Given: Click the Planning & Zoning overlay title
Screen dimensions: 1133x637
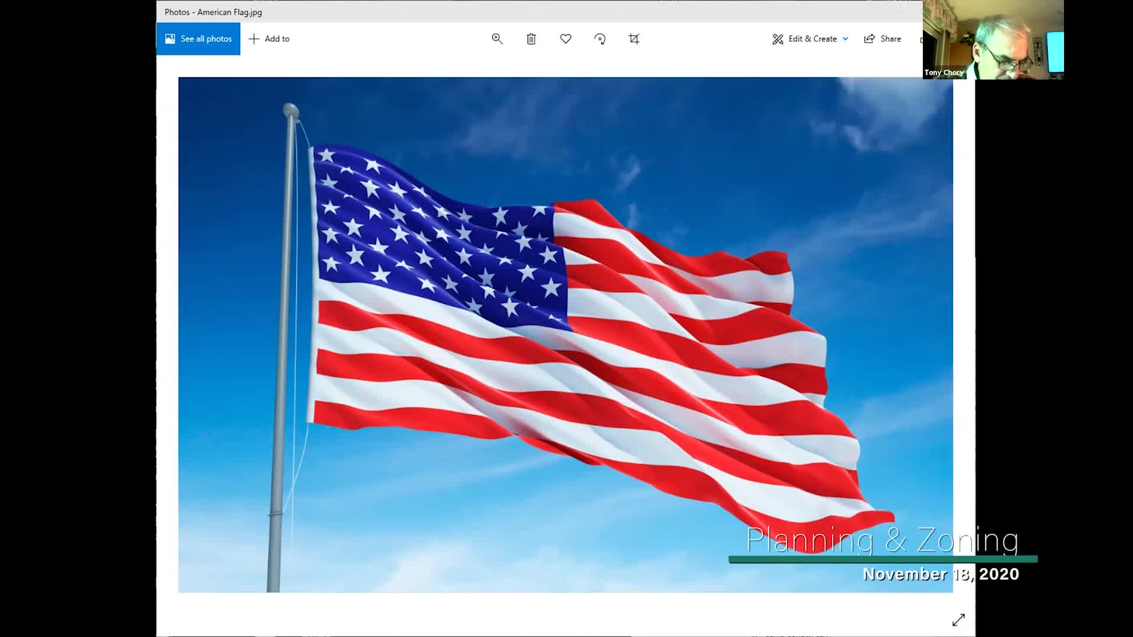Looking at the screenshot, I should pyautogui.click(x=882, y=540).
